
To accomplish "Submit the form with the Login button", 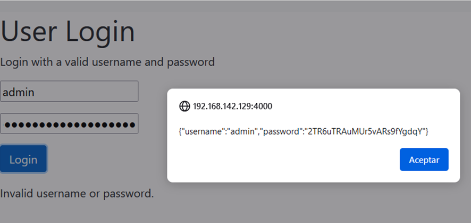I will point(23,159).
